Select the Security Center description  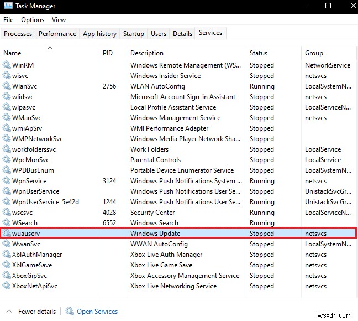(152, 213)
